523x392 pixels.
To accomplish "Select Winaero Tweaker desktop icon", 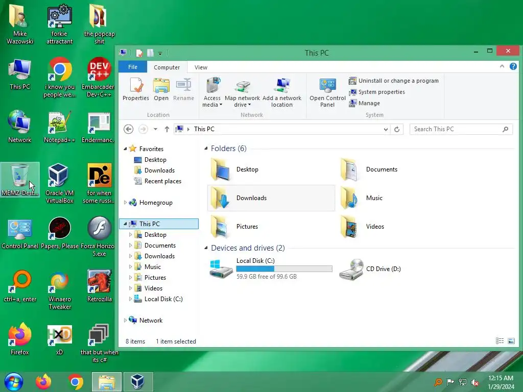I will tap(59, 290).
